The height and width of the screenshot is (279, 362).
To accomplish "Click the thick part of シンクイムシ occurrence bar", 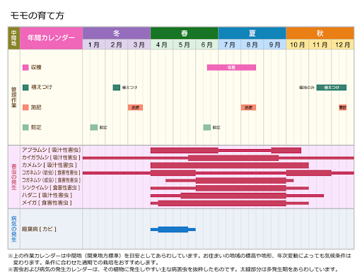I will click(x=241, y=188).
